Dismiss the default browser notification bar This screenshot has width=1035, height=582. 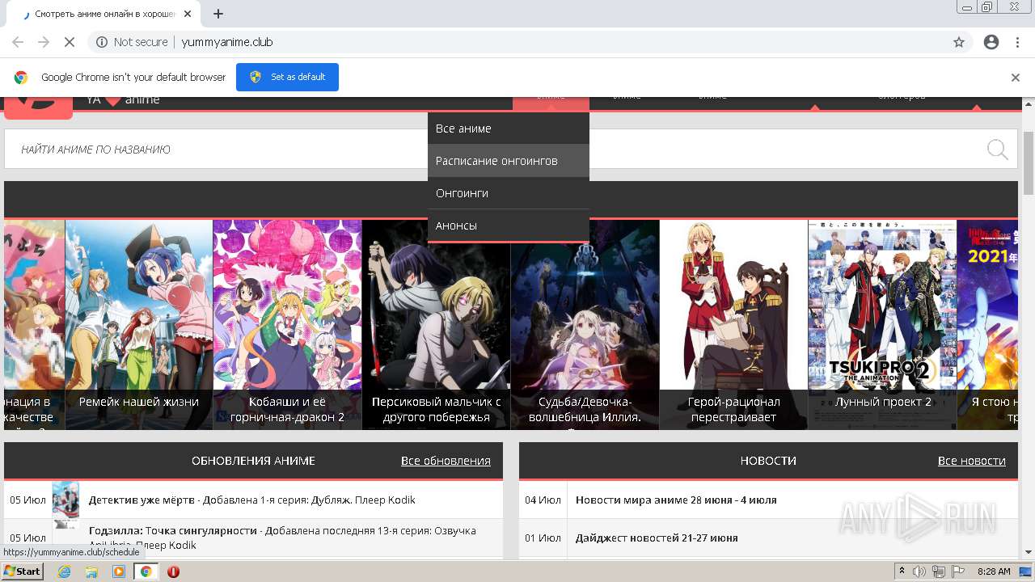point(1016,78)
